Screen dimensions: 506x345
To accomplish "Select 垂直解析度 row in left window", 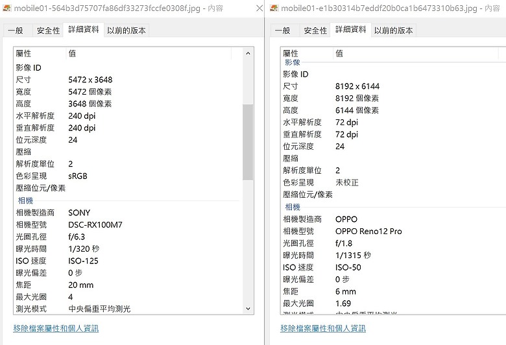I will click(x=127, y=128).
